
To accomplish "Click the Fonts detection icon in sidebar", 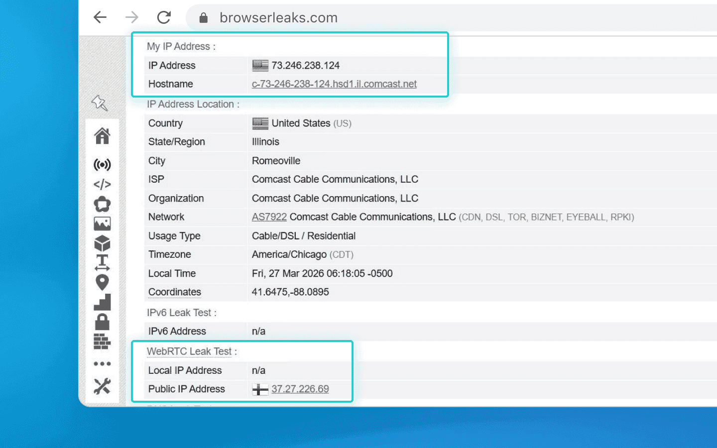I will (102, 262).
